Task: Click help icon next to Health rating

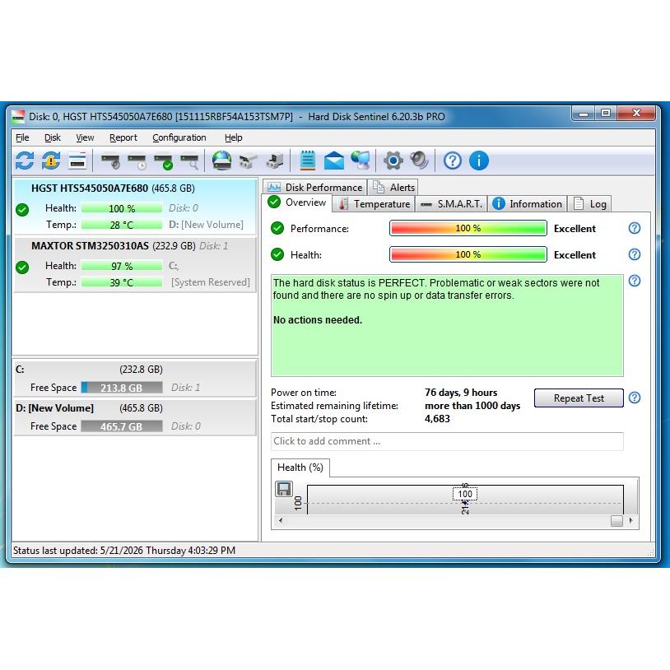Action: point(635,254)
